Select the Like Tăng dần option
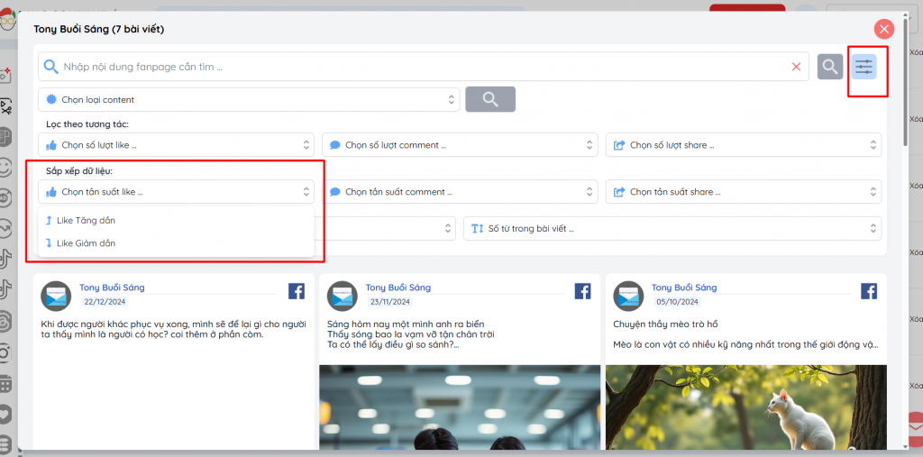 176,220
